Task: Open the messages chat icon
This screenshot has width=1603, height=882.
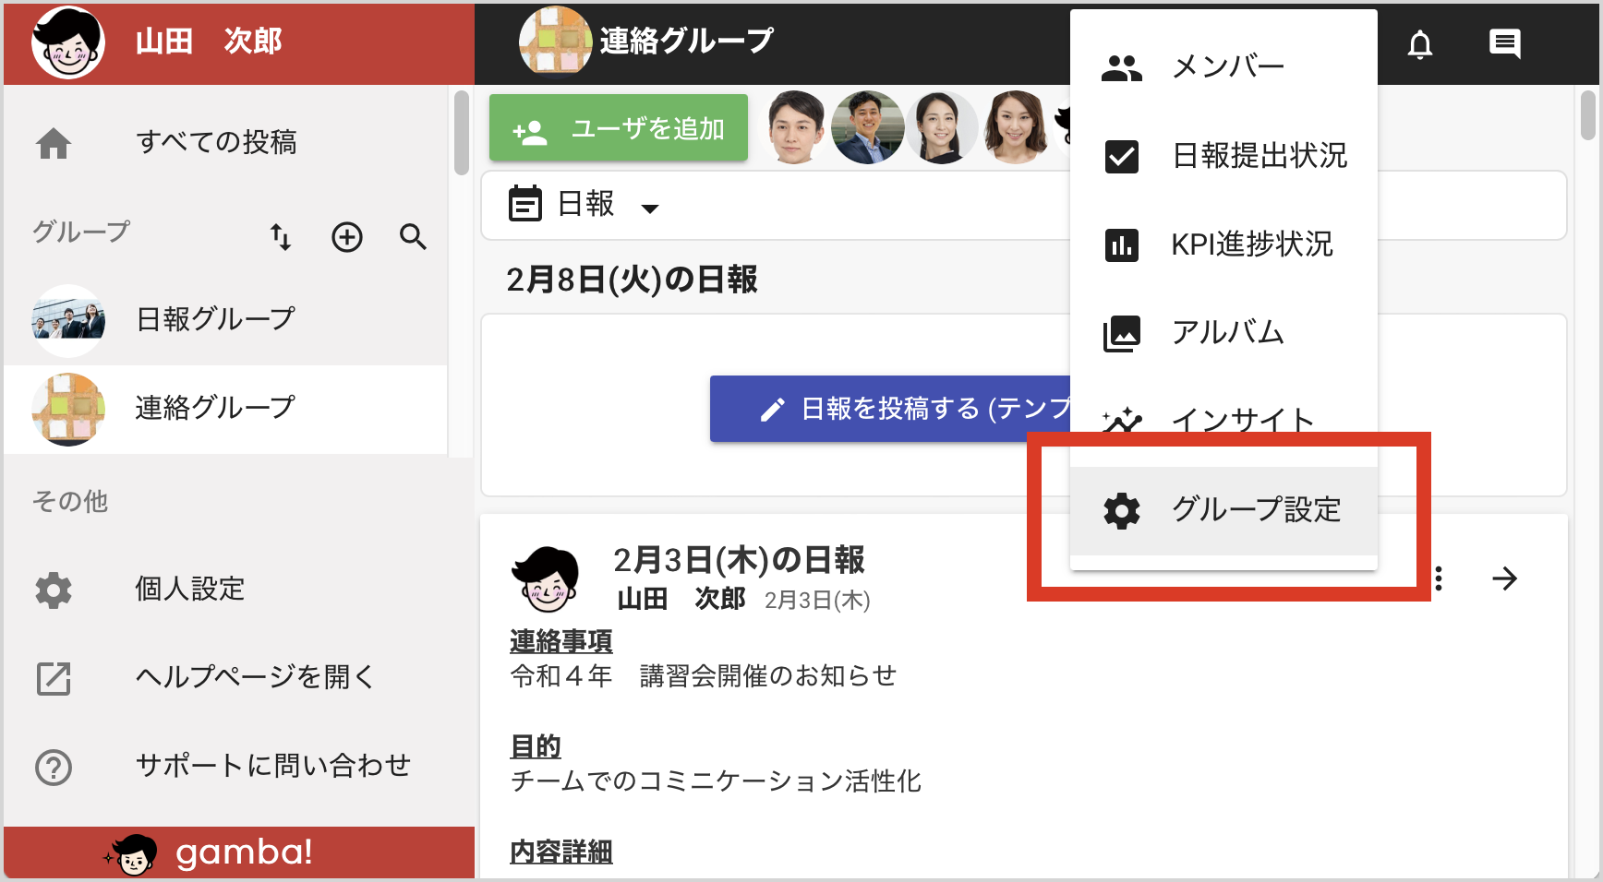Action: (1504, 43)
